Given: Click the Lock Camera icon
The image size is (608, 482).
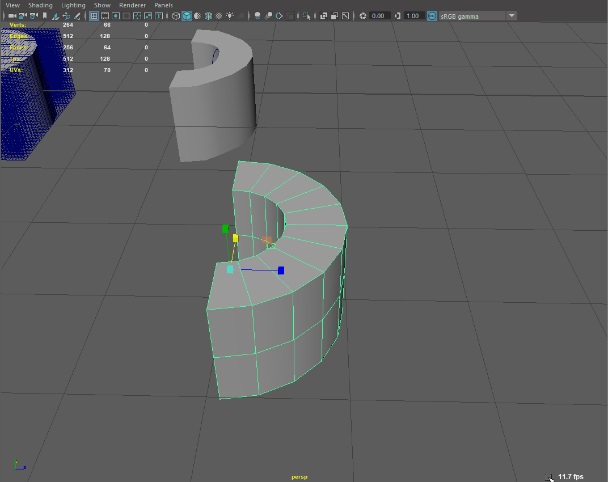Looking at the screenshot, I should click(23, 16).
